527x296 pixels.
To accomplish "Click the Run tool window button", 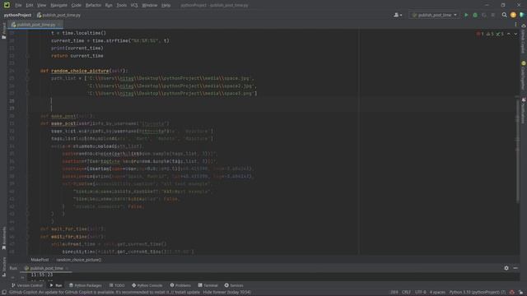I will (56, 285).
